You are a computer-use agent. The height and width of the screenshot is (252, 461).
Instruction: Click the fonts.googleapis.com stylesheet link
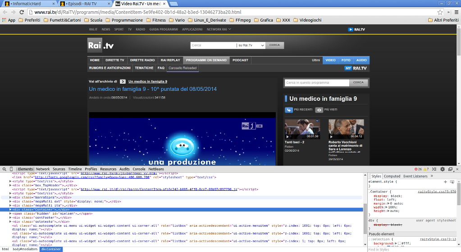tap(92, 177)
